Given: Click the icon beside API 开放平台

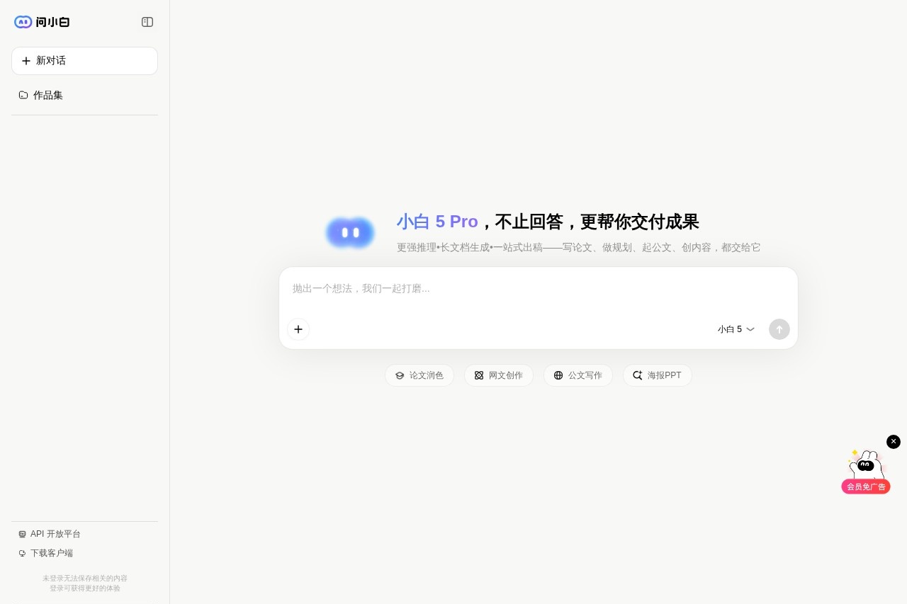Looking at the screenshot, I should point(22,534).
